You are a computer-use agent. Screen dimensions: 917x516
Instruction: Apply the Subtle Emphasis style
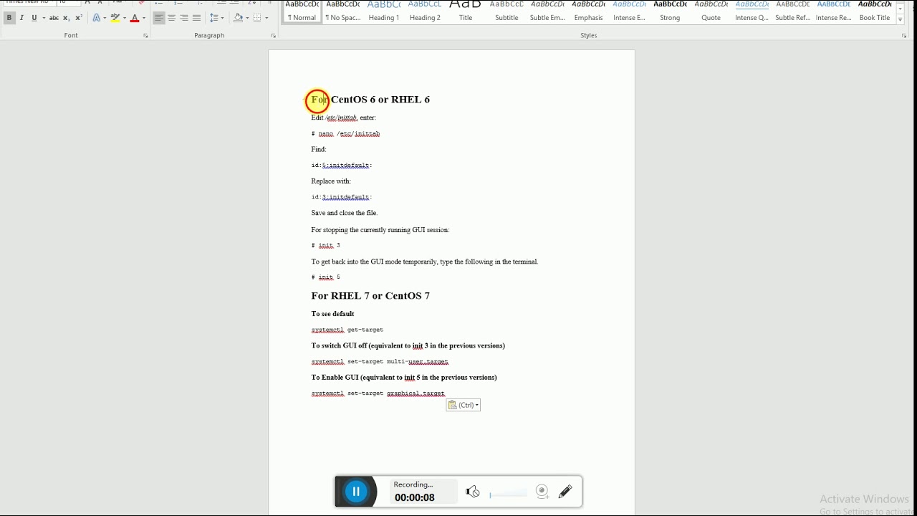547,11
